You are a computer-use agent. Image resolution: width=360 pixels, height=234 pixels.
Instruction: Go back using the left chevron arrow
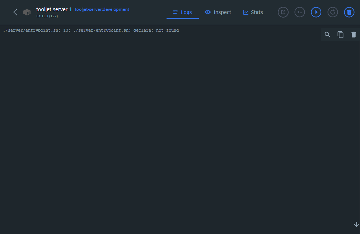15,12
